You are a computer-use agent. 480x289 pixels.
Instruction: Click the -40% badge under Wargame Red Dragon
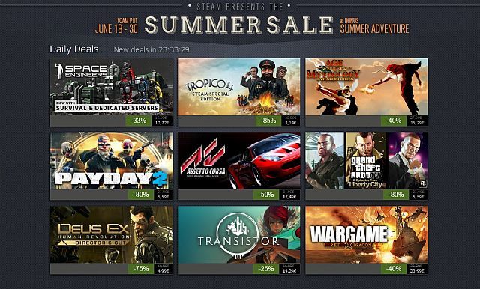tap(394, 269)
